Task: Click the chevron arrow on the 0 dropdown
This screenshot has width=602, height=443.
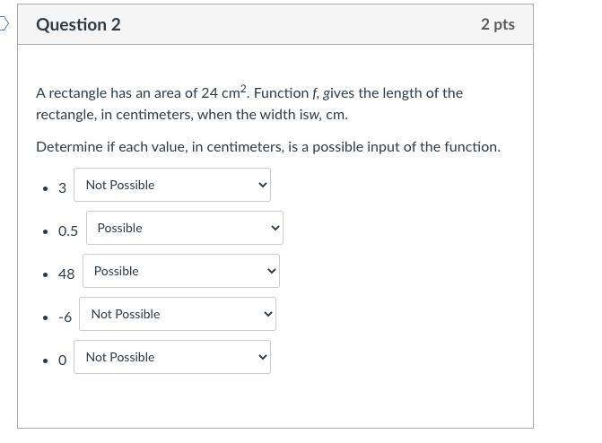Action: pyautogui.click(x=262, y=357)
